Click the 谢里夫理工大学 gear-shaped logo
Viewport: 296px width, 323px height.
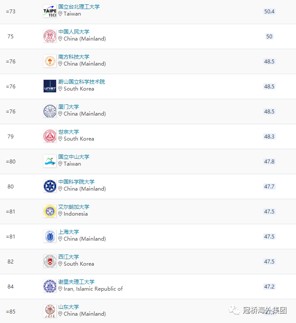pyautogui.click(x=50, y=286)
